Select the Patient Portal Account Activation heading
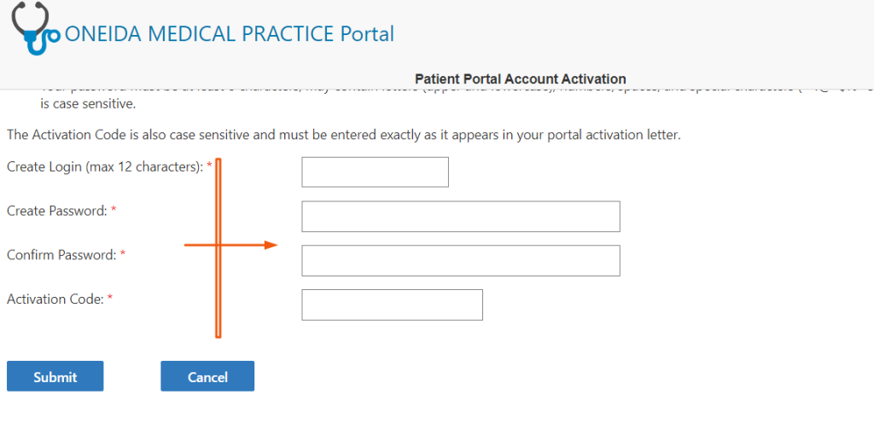Screen dimensions: 874x424 point(521,78)
